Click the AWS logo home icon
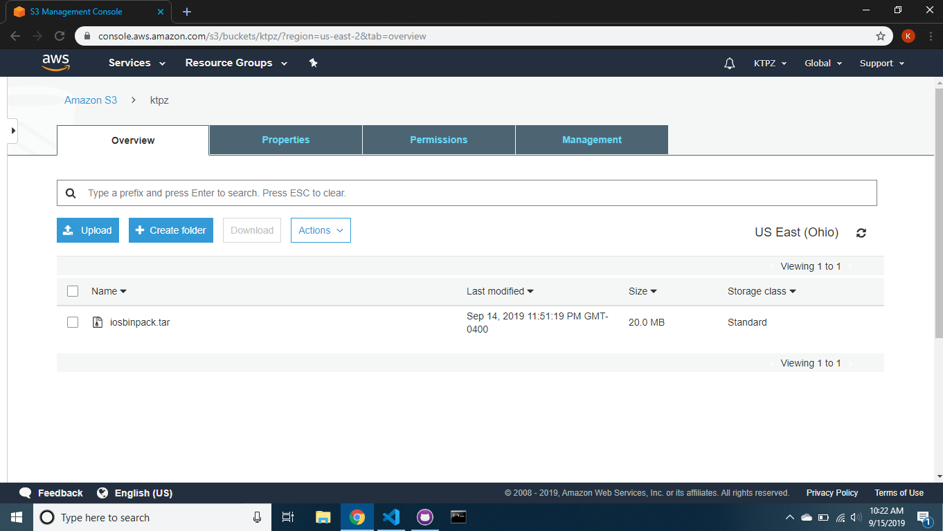 point(56,63)
